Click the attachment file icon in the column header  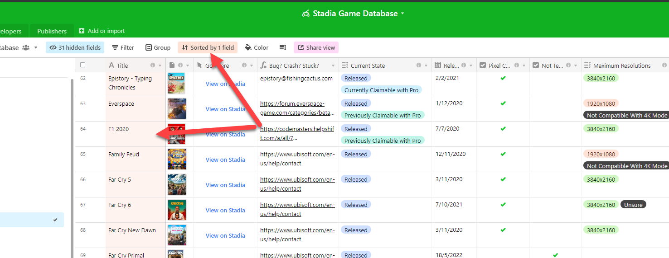172,65
